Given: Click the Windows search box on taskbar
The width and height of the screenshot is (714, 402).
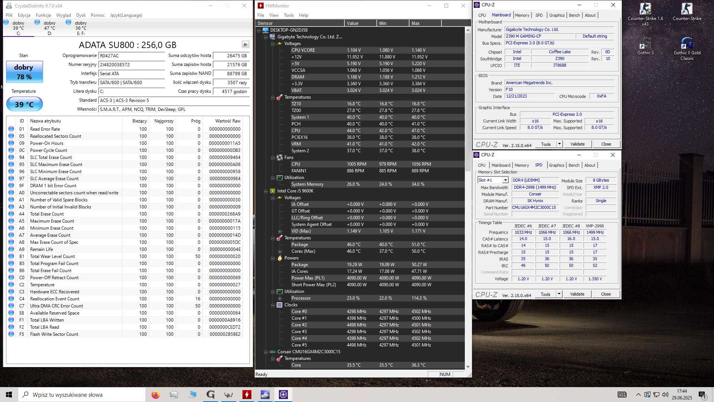Looking at the screenshot, I should tap(82, 395).
